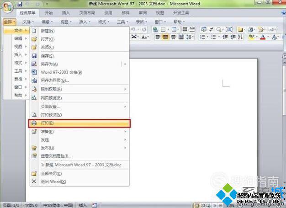286x208 pixels.
Task: Click the insert hyperlink globe icon
Action: (155, 29)
